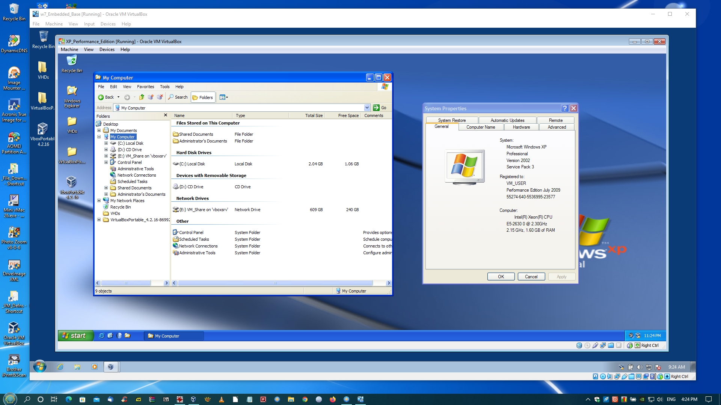
Task: Collapse My Computer node in folder tree
Action: (99, 137)
